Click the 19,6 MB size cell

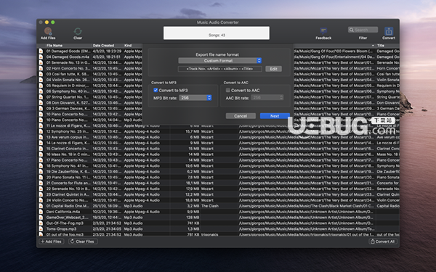coord(193,165)
